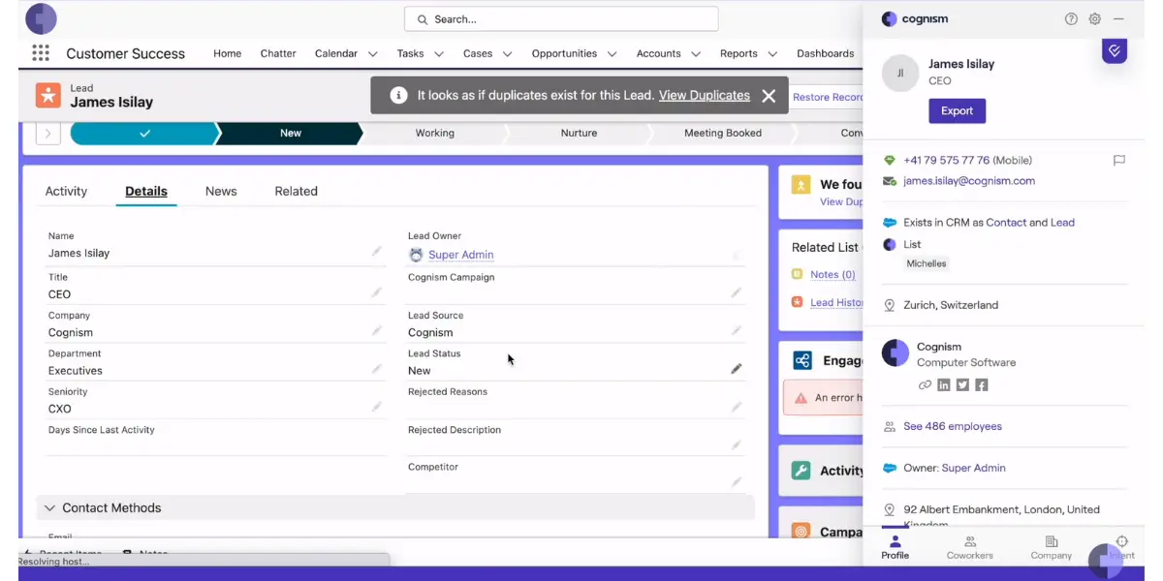Expand the Cases menu dropdown arrow
Image resolution: width=1163 pixels, height=581 pixels.
coord(508,54)
